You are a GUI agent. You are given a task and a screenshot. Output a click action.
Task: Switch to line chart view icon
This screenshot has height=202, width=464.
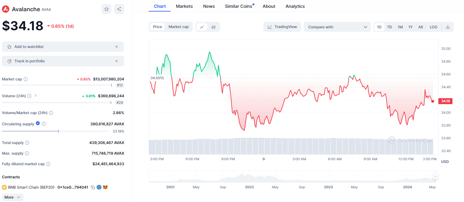click(202, 27)
